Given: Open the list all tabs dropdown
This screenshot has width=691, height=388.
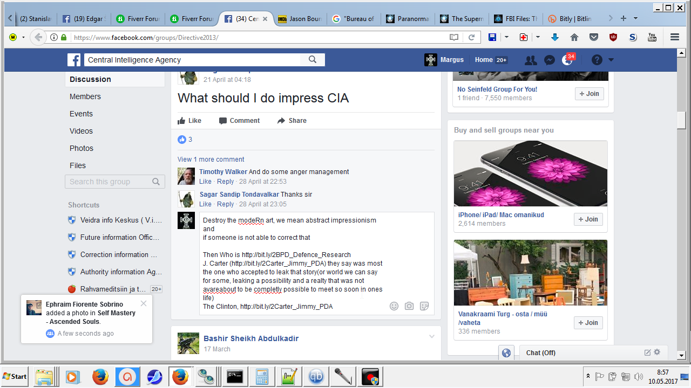Looking at the screenshot, I should [x=635, y=18].
